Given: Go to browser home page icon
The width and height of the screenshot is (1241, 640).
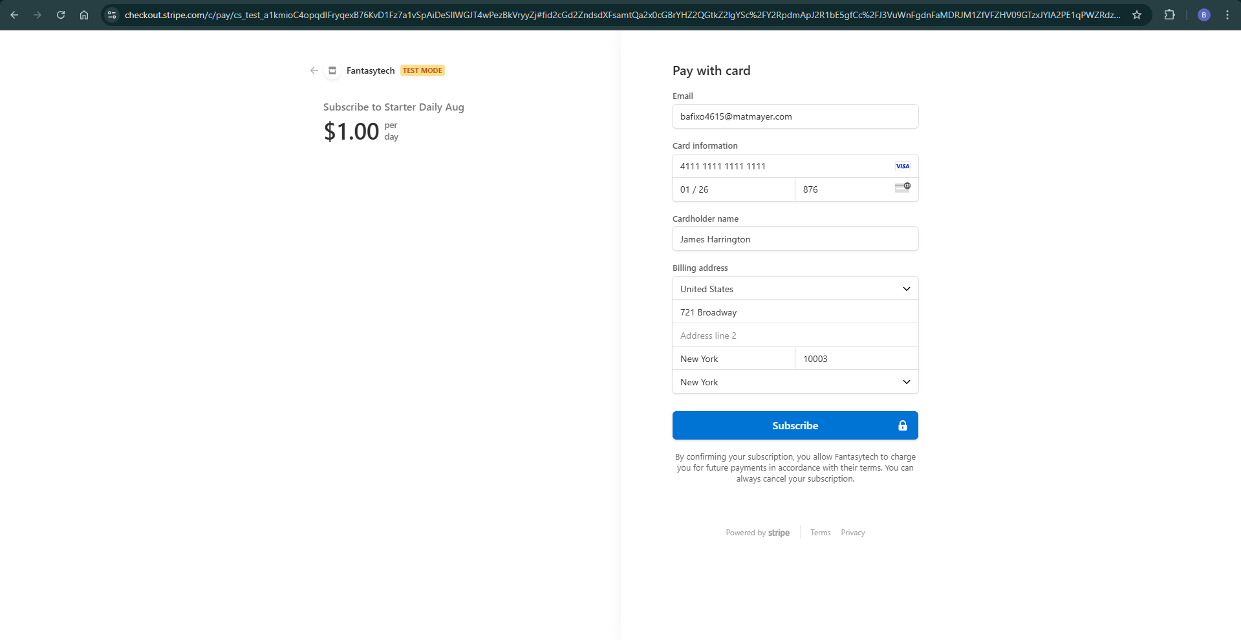Looking at the screenshot, I should tap(84, 15).
